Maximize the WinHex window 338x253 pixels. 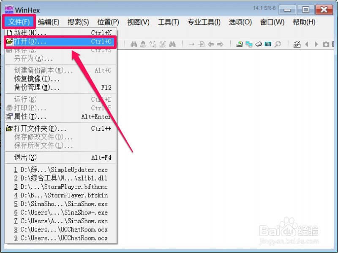(305, 10)
